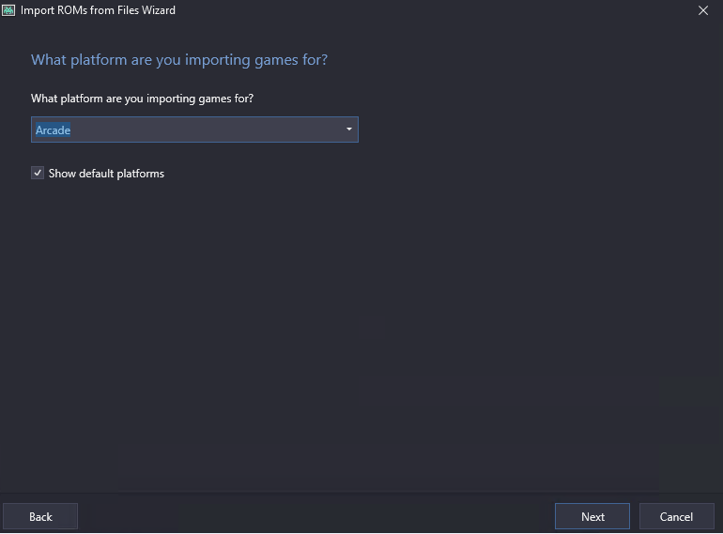Click the X icon at window corner
Screen dimensions: 723x534
click(702, 10)
